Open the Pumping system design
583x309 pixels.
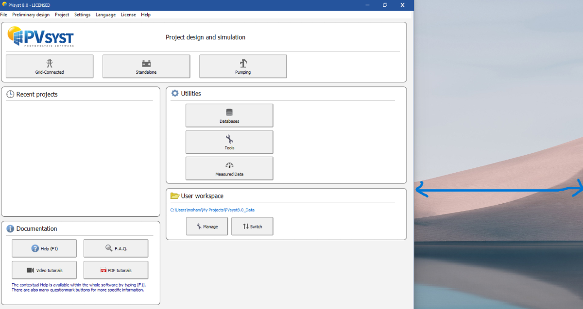coord(243,66)
